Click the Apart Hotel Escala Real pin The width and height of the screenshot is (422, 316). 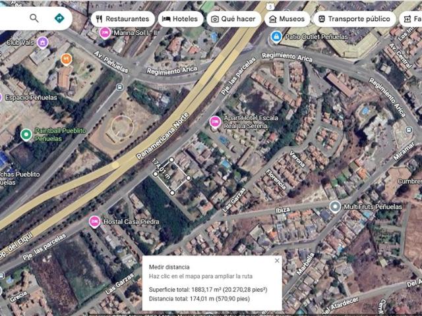click(214, 122)
